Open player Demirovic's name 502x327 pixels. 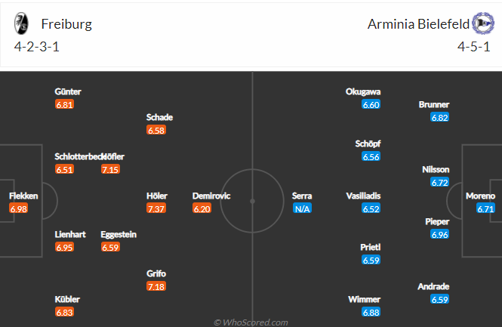click(211, 196)
